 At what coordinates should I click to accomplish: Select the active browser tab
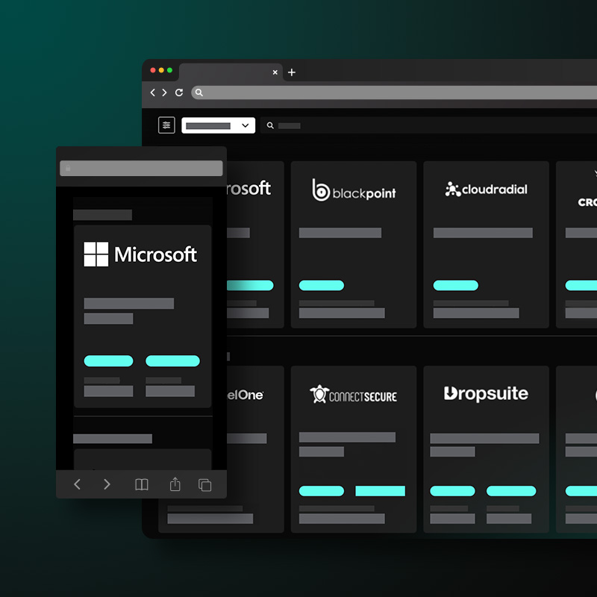point(231,72)
